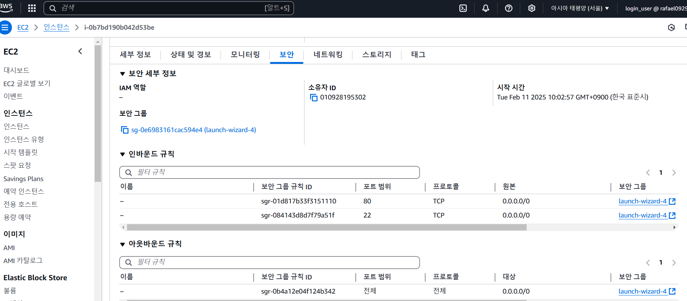The image size is (687, 301).
Task: Go to previous inbound rules page
Action: (x=648, y=173)
